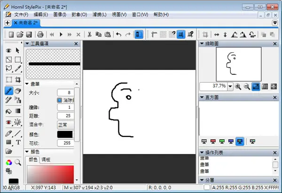Switch to the 调板 tab
282x193 pixels.
coord(46,160)
